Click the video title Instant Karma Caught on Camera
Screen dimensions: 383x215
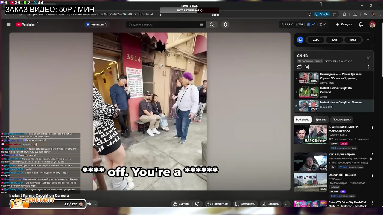click(39, 196)
